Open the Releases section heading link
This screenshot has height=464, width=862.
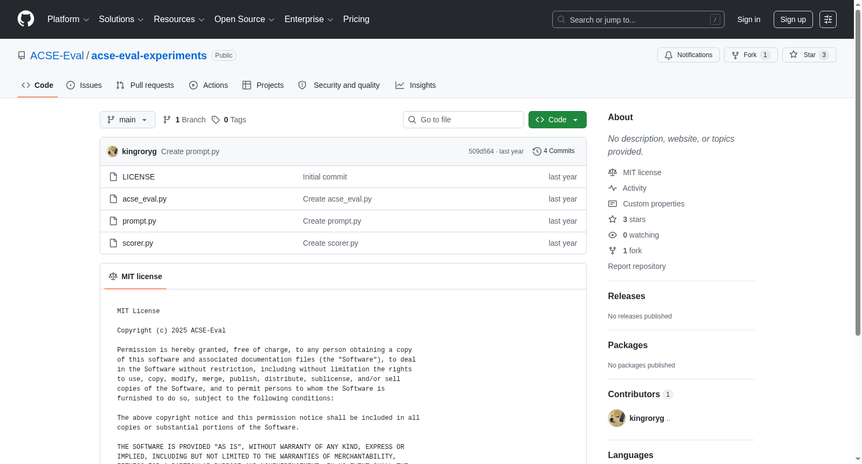tap(627, 296)
